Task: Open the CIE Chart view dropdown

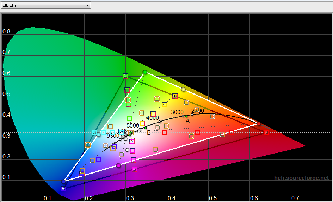Action: (45, 5)
